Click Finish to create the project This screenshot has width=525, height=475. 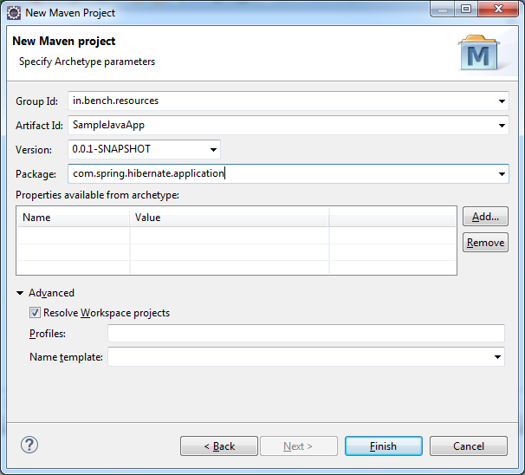click(x=384, y=446)
